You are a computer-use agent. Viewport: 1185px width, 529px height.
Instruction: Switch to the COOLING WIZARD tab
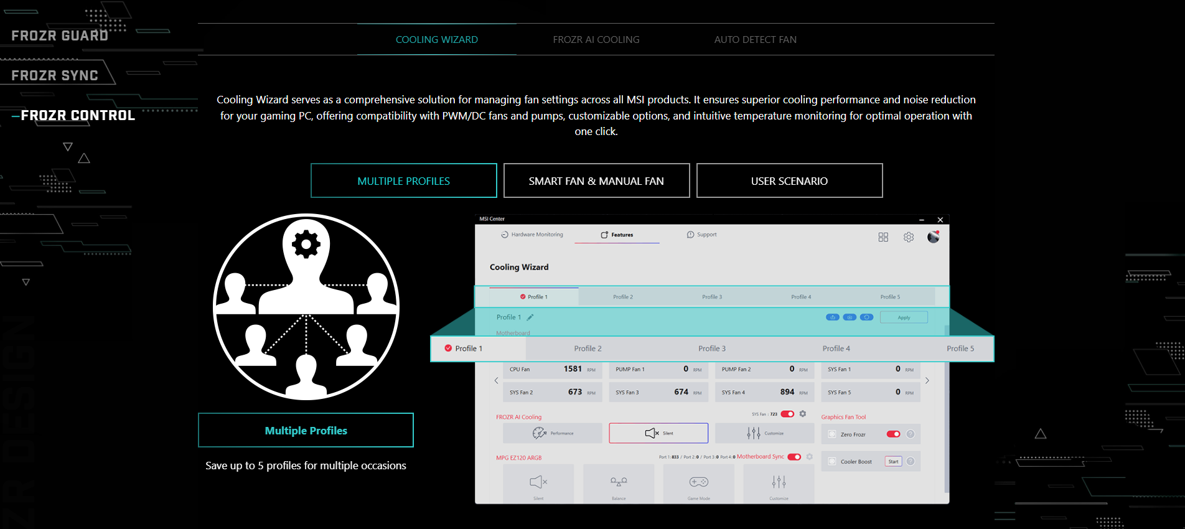click(x=437, y=40)
